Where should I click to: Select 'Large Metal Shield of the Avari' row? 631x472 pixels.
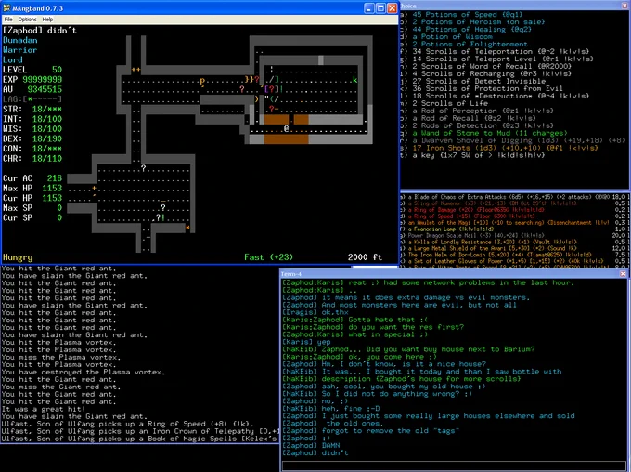(513, 249)
